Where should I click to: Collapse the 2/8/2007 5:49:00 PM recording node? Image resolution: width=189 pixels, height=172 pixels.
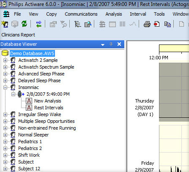click(x=13, y=94)
